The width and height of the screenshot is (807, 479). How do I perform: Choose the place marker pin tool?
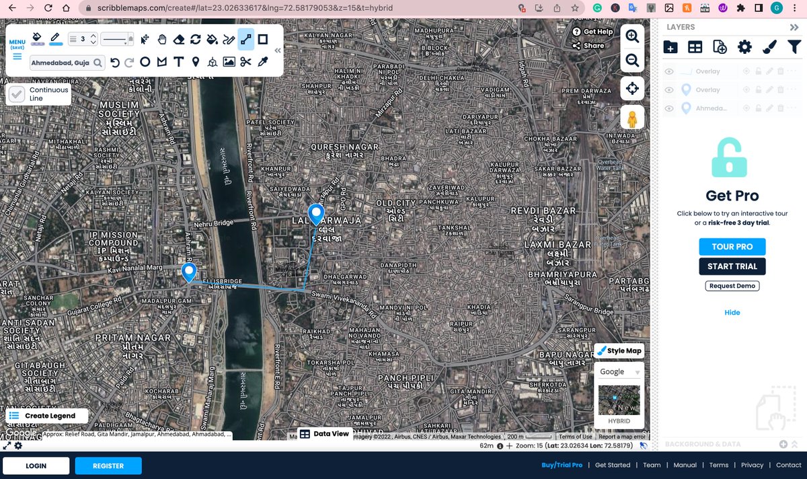click(196, 62)
